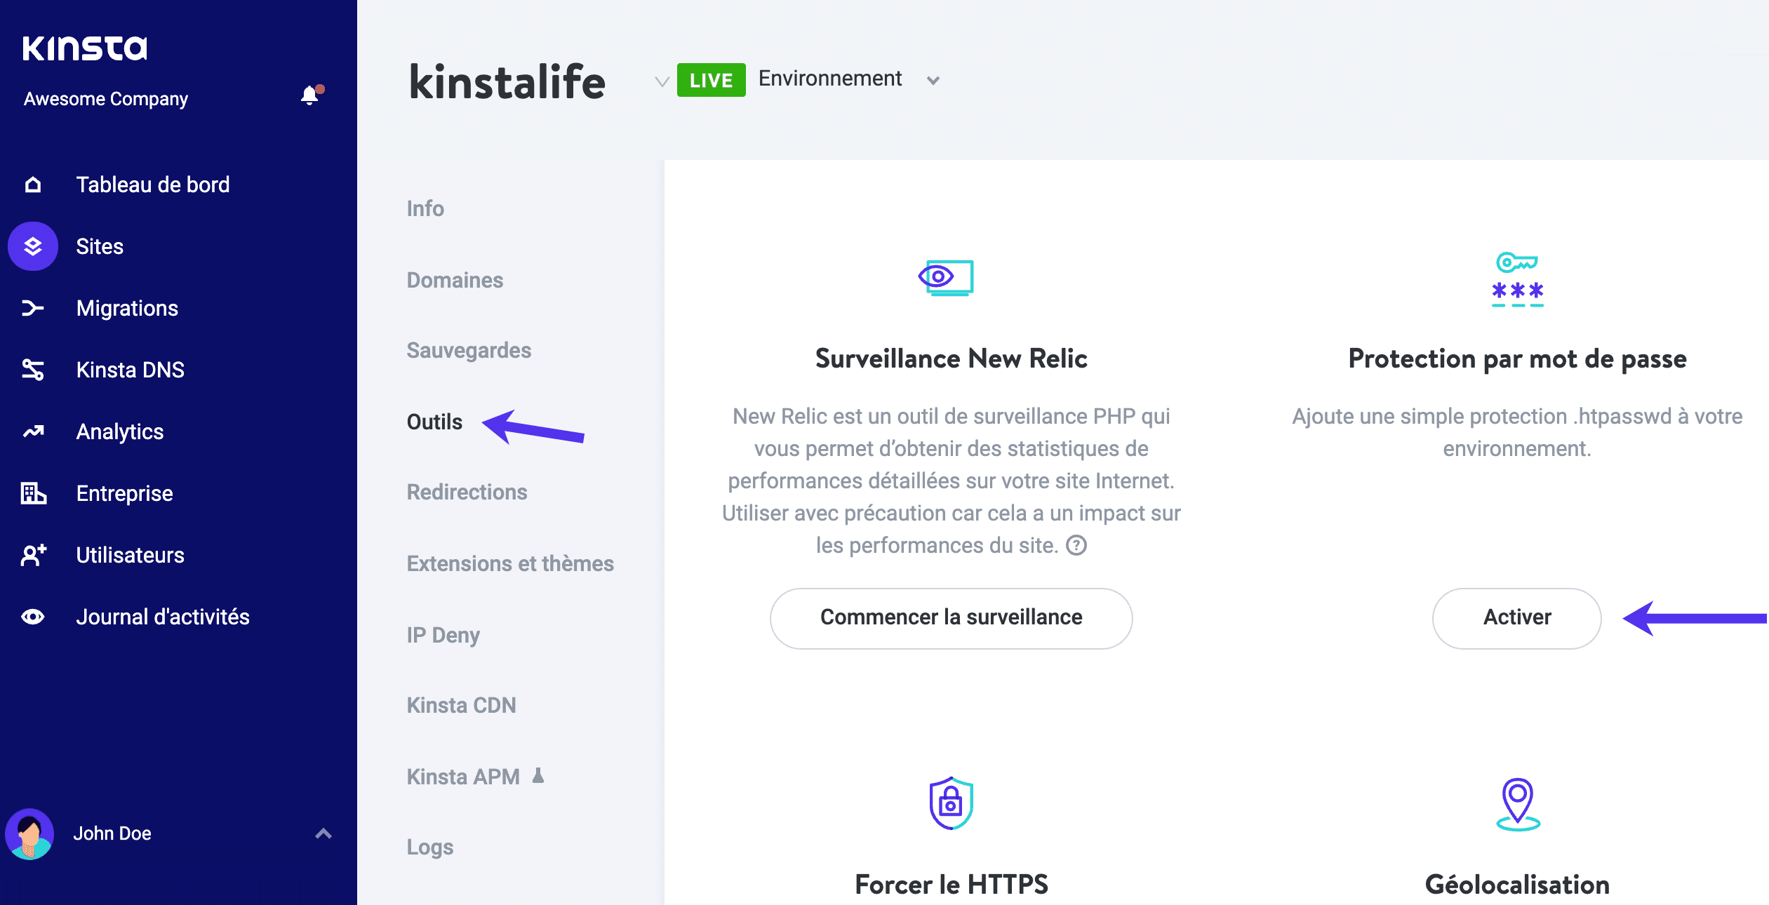Screen dimensions: 1769x905
Task: Start New Relic monitoring surveillance
Action: pyautogui.click(x=949, y=615)
